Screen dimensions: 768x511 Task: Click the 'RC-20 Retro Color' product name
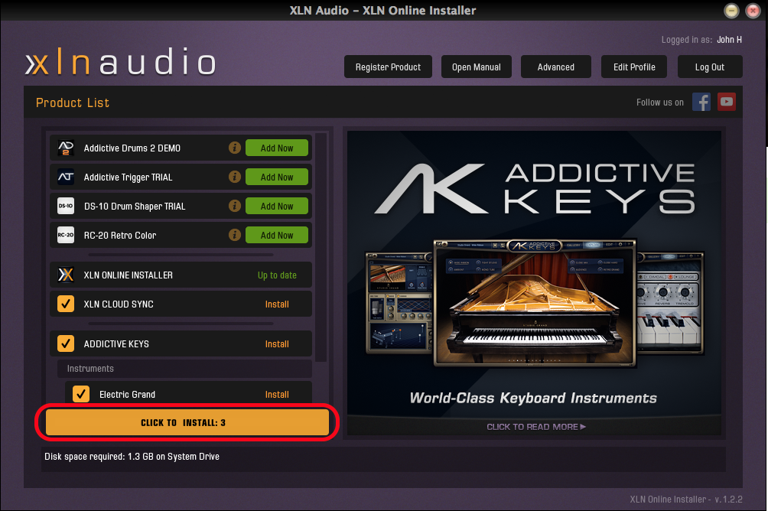tap(120, 235)
